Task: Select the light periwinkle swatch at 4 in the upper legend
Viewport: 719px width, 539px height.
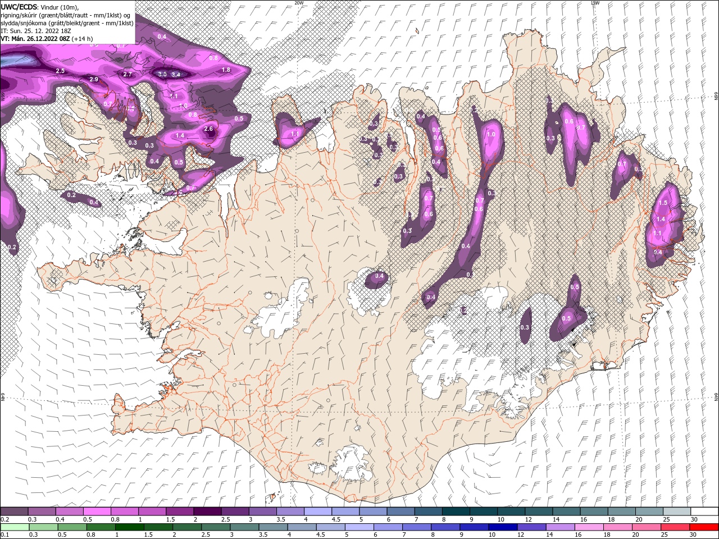Action: click(318, 511)
